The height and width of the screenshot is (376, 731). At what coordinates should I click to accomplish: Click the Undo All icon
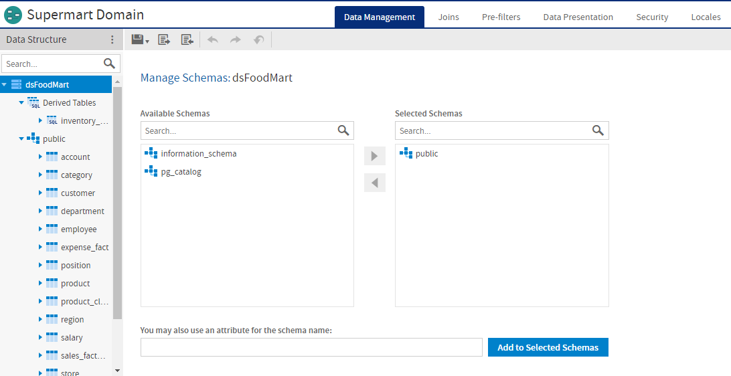pos(259,39)
